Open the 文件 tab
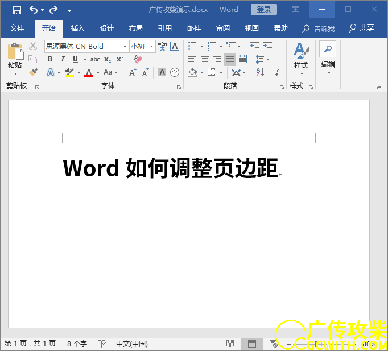This screenshot has height=351, width=388. [x=17, y=28]
